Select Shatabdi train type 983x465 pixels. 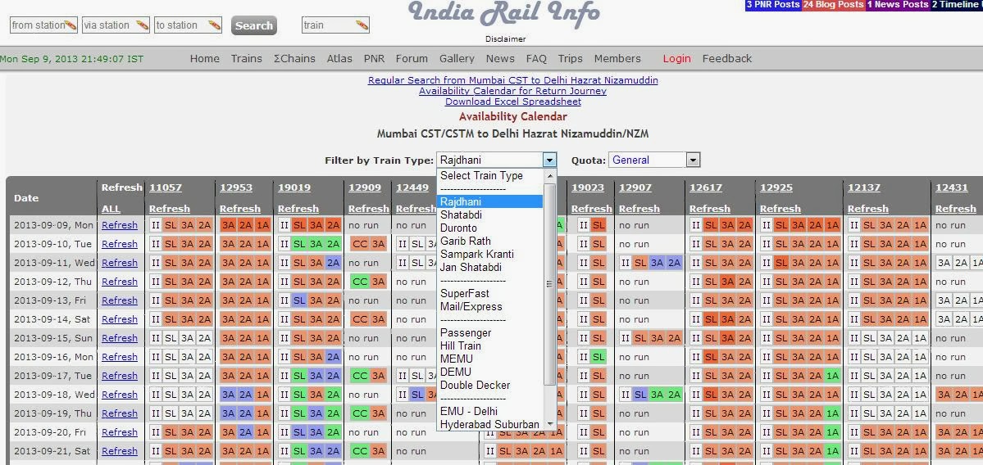[x=489, y=214]
